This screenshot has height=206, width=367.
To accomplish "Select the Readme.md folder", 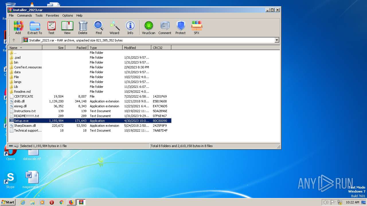I will click(90, 92).
